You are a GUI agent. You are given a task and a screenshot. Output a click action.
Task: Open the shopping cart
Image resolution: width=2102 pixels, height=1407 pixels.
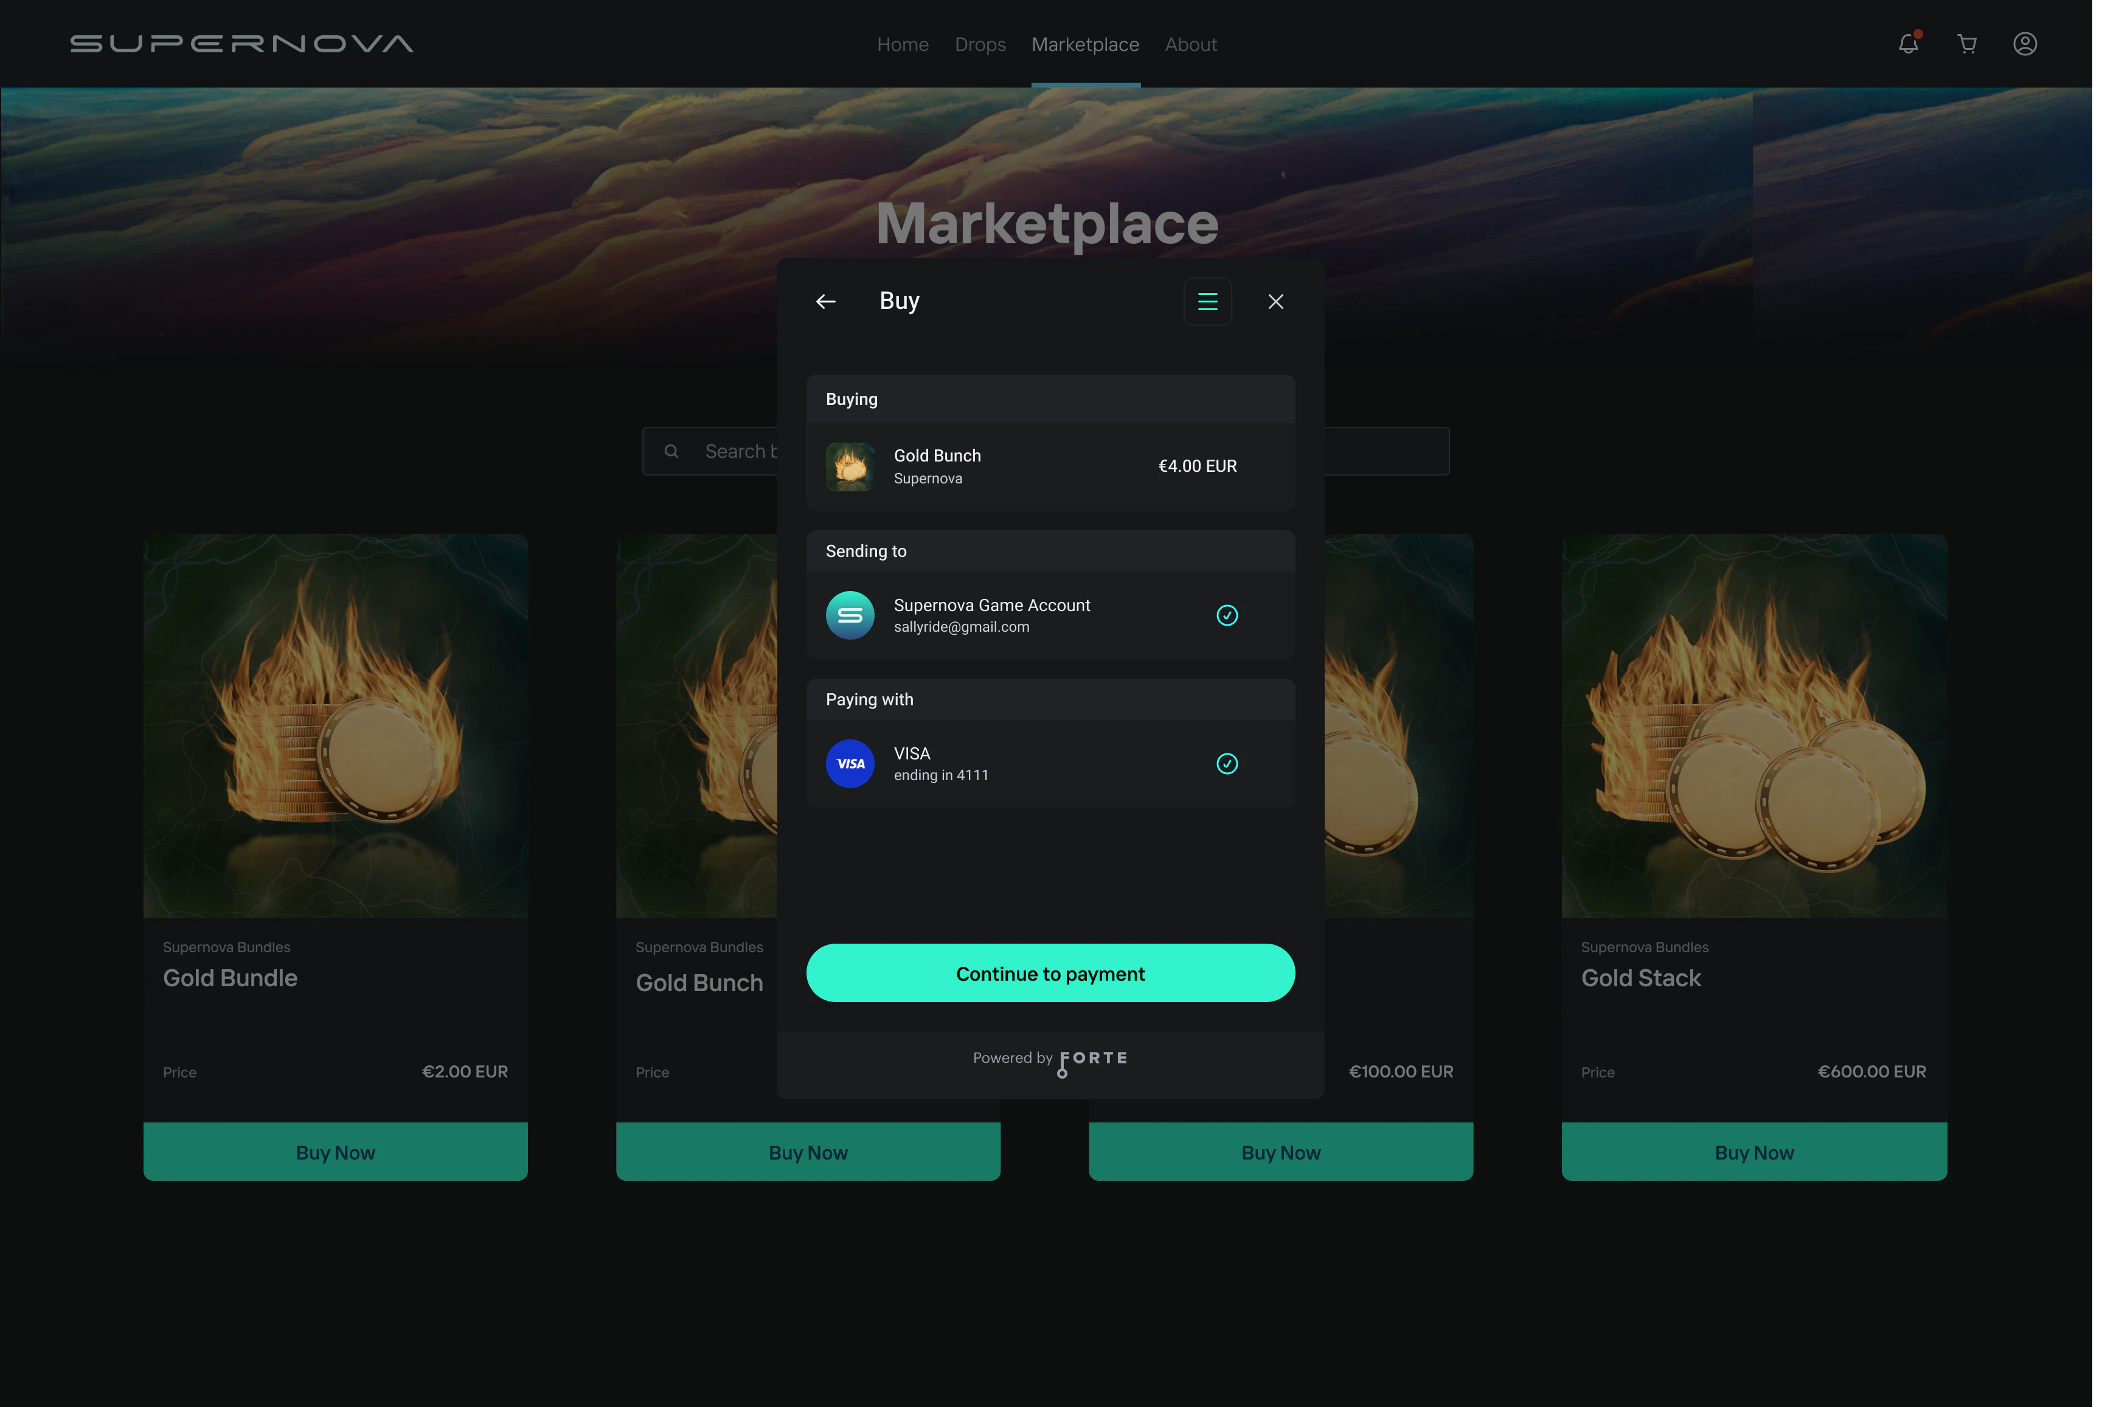[1966, 44]
